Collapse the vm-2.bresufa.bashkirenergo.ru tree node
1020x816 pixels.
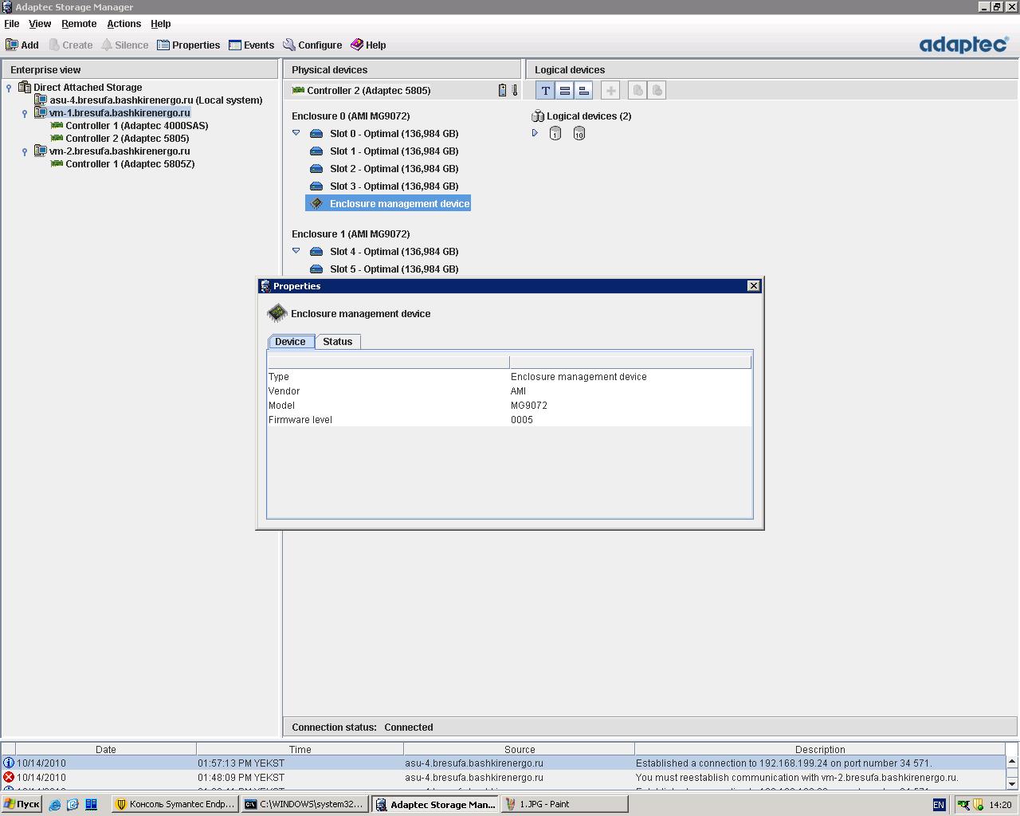(25, 151)
